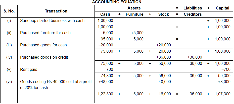This screenshot has height=104, width=234.
Task: Click the final stock balance 16,000
Action: point(165,94)
